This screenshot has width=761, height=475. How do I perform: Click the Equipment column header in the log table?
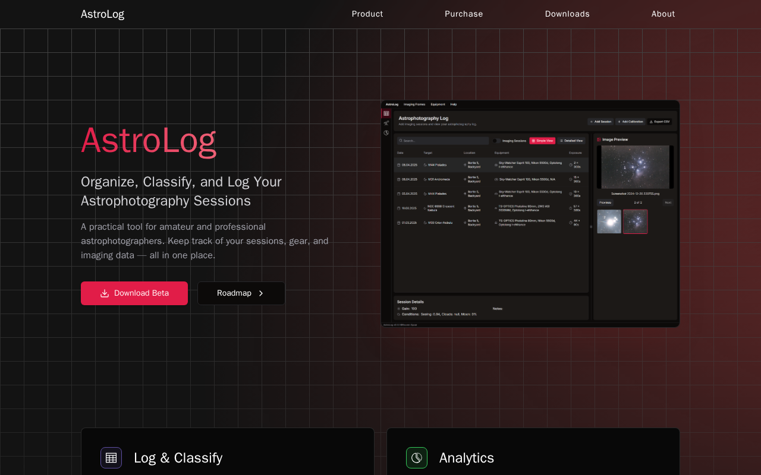pos(502,153)
